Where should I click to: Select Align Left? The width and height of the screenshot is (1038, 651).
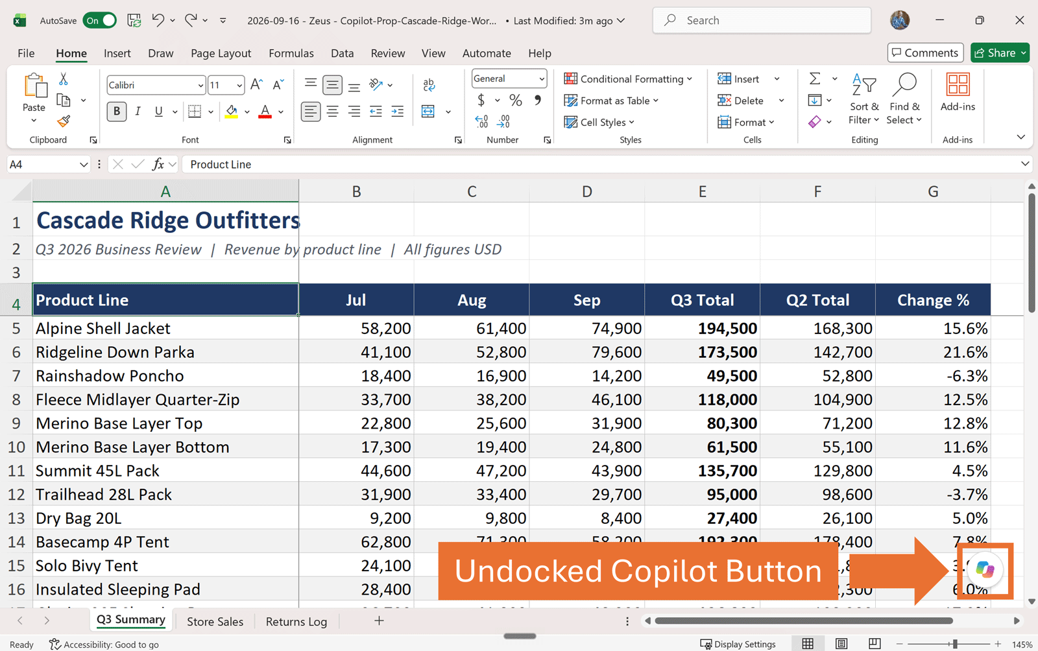pos(311,112)
